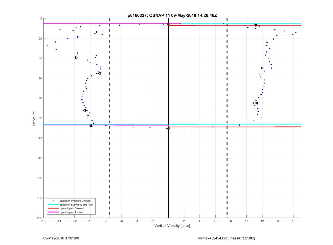Click y-axis tick label '60'

tap(40, 78)
